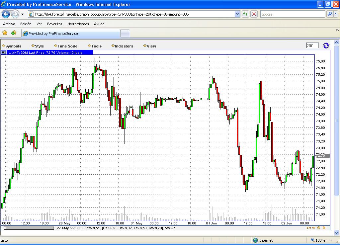Open the Indicators chart menu
Image resolution: width=340 pixels, height=245 pixels.
coord(123,46)
